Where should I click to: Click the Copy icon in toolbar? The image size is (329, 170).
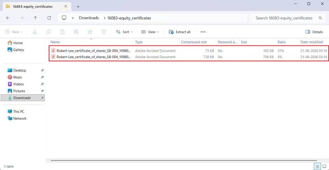pos(49,32)
